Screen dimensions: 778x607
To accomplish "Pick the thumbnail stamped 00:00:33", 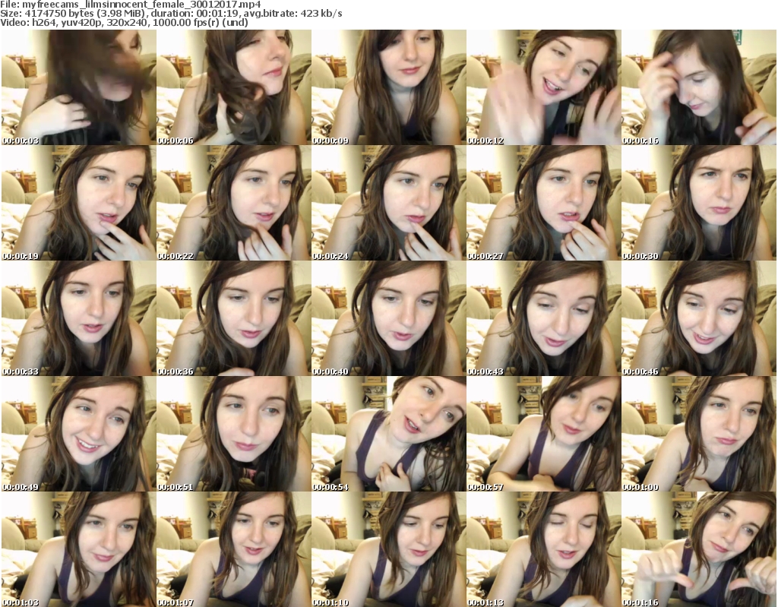I will coord(78,318).
